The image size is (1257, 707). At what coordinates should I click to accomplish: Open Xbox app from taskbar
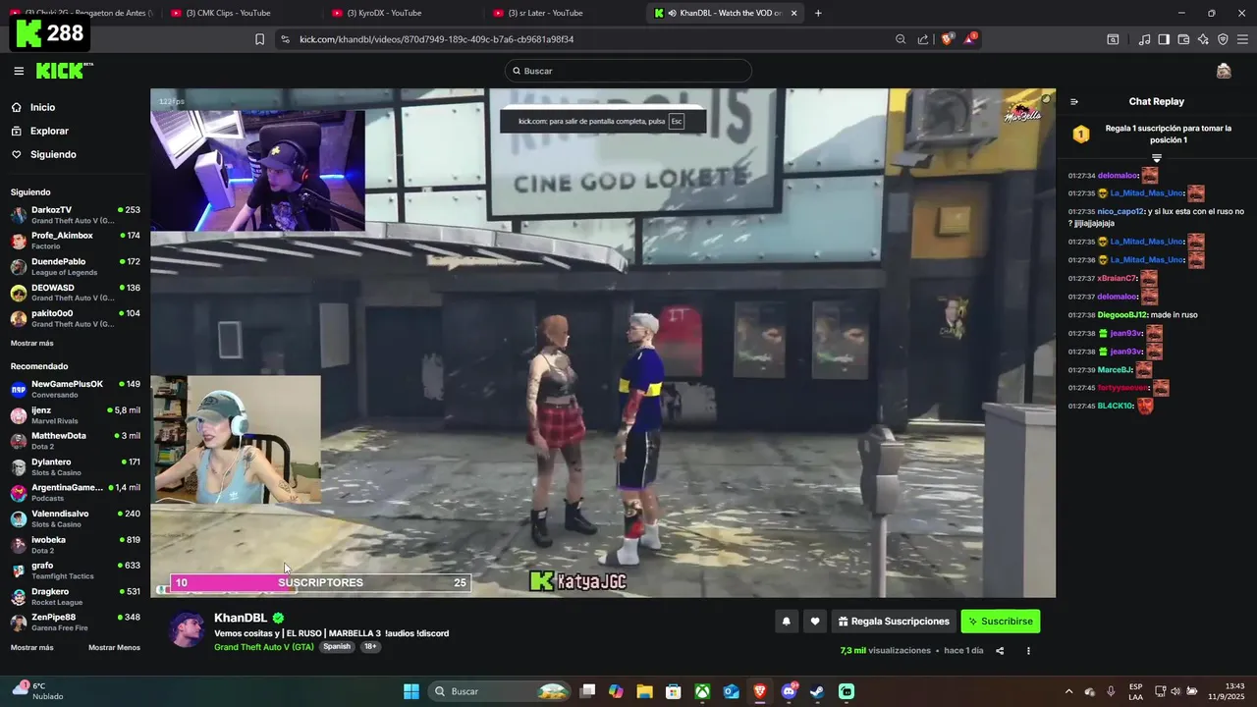click(702, 691)
